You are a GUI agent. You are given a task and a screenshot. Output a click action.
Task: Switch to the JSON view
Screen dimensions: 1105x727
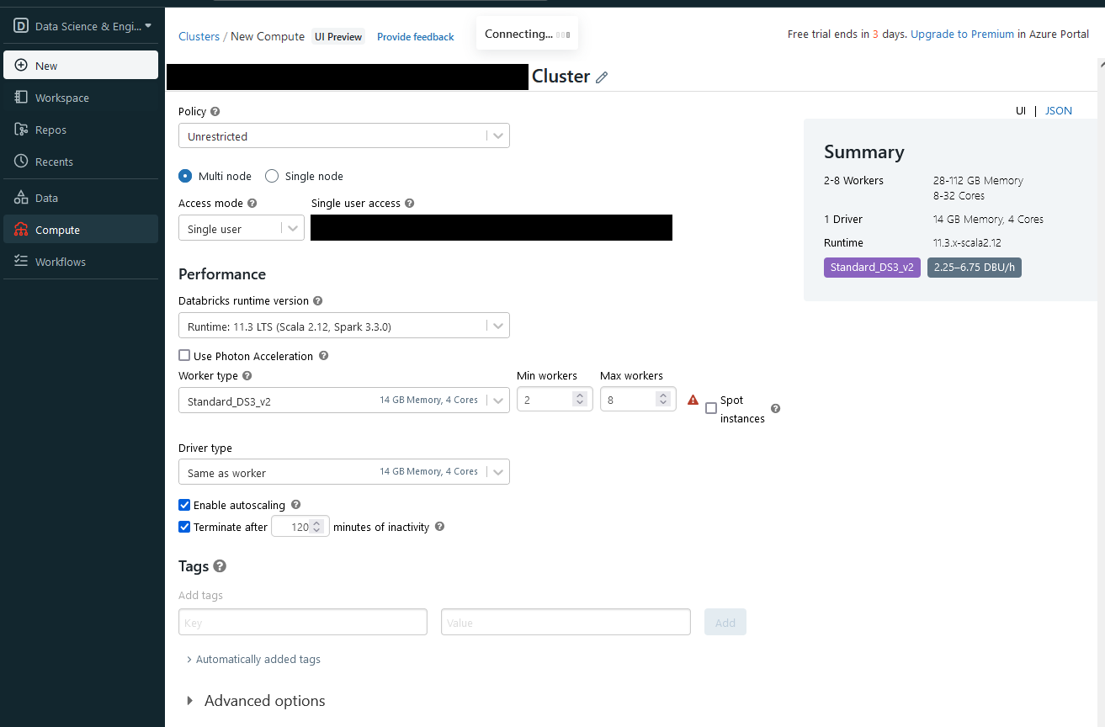point(1058,110)
